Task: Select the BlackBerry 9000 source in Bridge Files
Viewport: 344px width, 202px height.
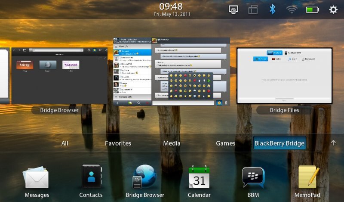Action: [x=293, y=53]
